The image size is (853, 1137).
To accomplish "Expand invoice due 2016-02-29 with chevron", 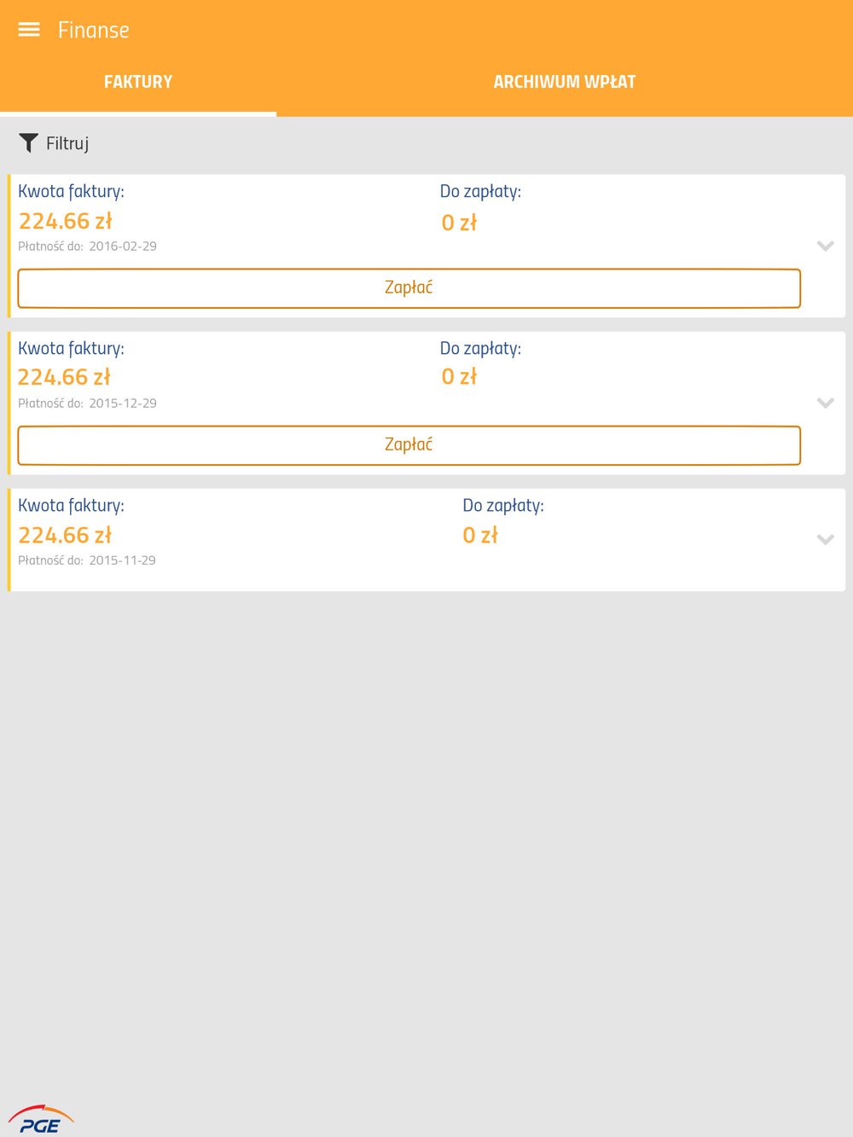I will (x=825, y=247).
